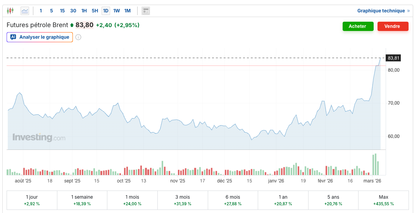Image resolution: width=419 pixels, height=213 pixels.
Task: Select the 1D daily interval
Action: [x=106, y=11]
